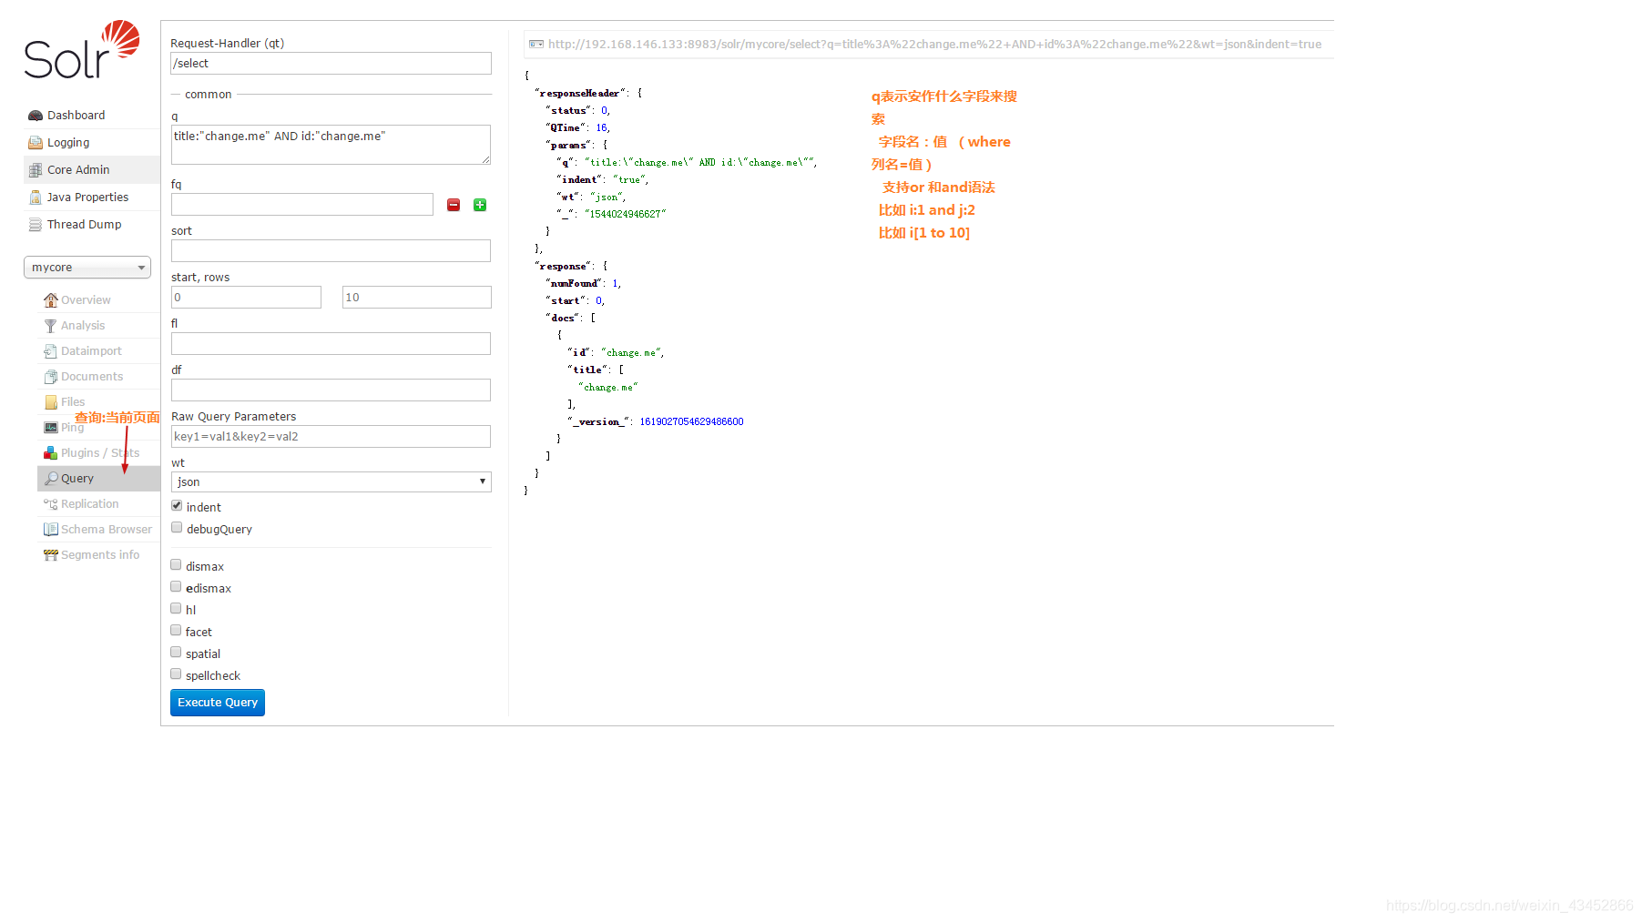Click the rows field showing 10

pos(417,298)
